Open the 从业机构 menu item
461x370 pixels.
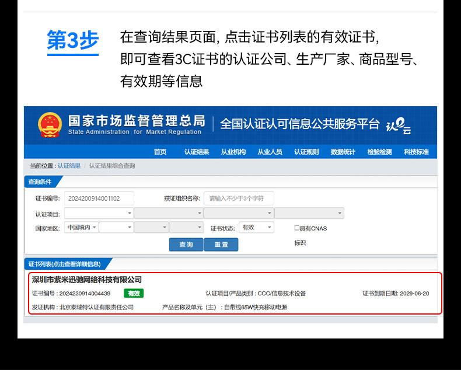[233, 152]
